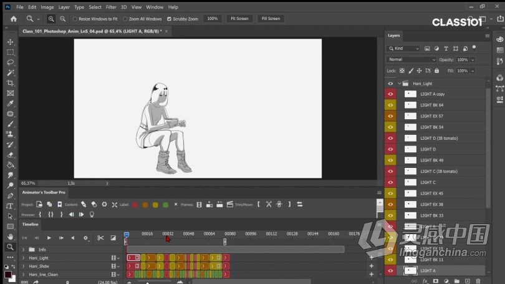Screen dimensions: 505x284
Task: Close the Class_101_Photoshop_Anim document tab
Action: [166, 31]
